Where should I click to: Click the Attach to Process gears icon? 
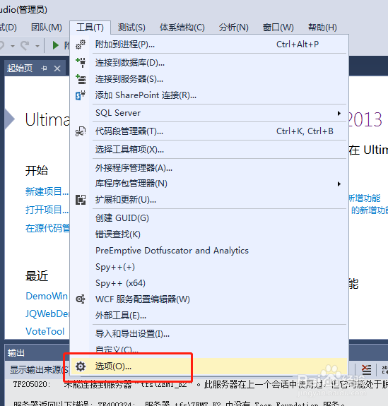pyautogui.click(x=81, y=44)
